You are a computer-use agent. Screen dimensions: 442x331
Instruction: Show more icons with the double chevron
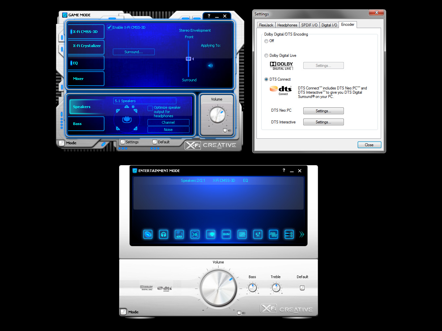pos(302,234)
